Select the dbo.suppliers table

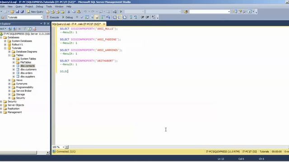pos(28,76)
